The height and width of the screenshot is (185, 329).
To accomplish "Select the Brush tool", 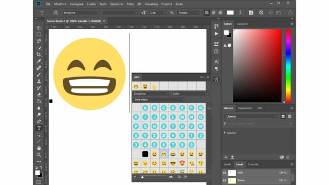I will pos(39,75).
